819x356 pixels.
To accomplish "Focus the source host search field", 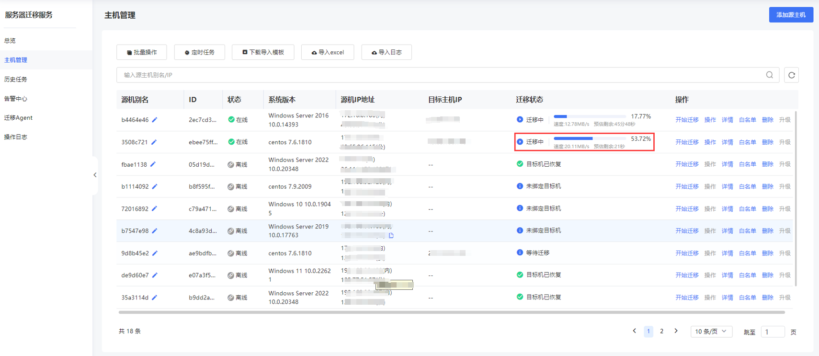I will tap(448, 75).
